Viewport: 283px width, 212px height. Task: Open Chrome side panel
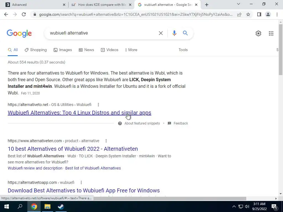pos(259,14)
